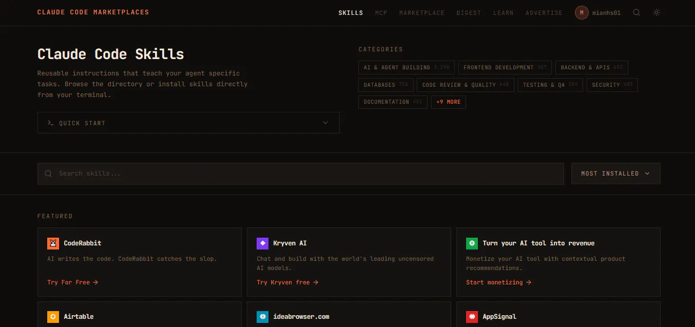The image size is (695, 327).
Task: Click the 'Monetize your AI tool' description
Action: coord(546,263)
